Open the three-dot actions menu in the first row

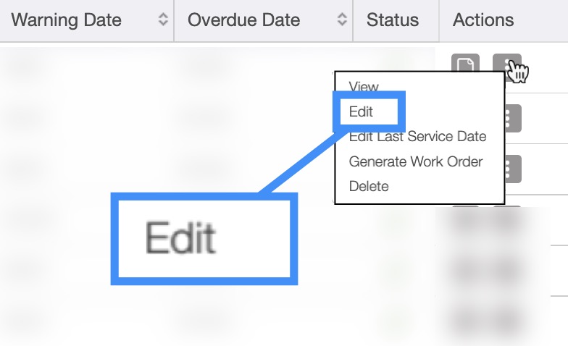tap(506, 67)
